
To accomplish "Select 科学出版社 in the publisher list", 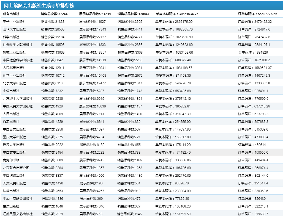I will coord(11,37).
